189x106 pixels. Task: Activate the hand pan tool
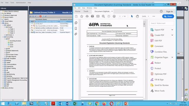pos(137,16)
